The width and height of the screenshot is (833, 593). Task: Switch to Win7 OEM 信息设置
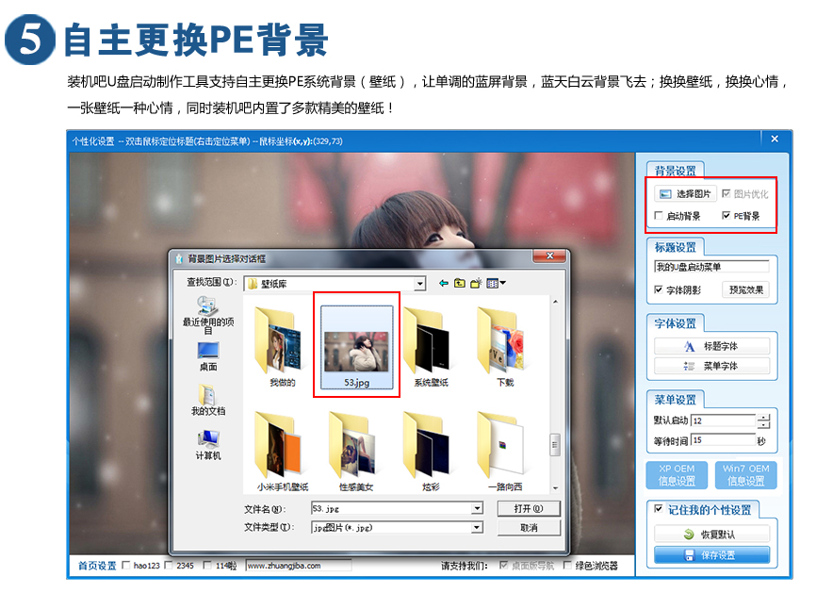(747, 474)
